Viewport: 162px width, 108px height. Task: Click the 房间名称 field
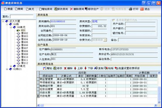pos(63,26)
